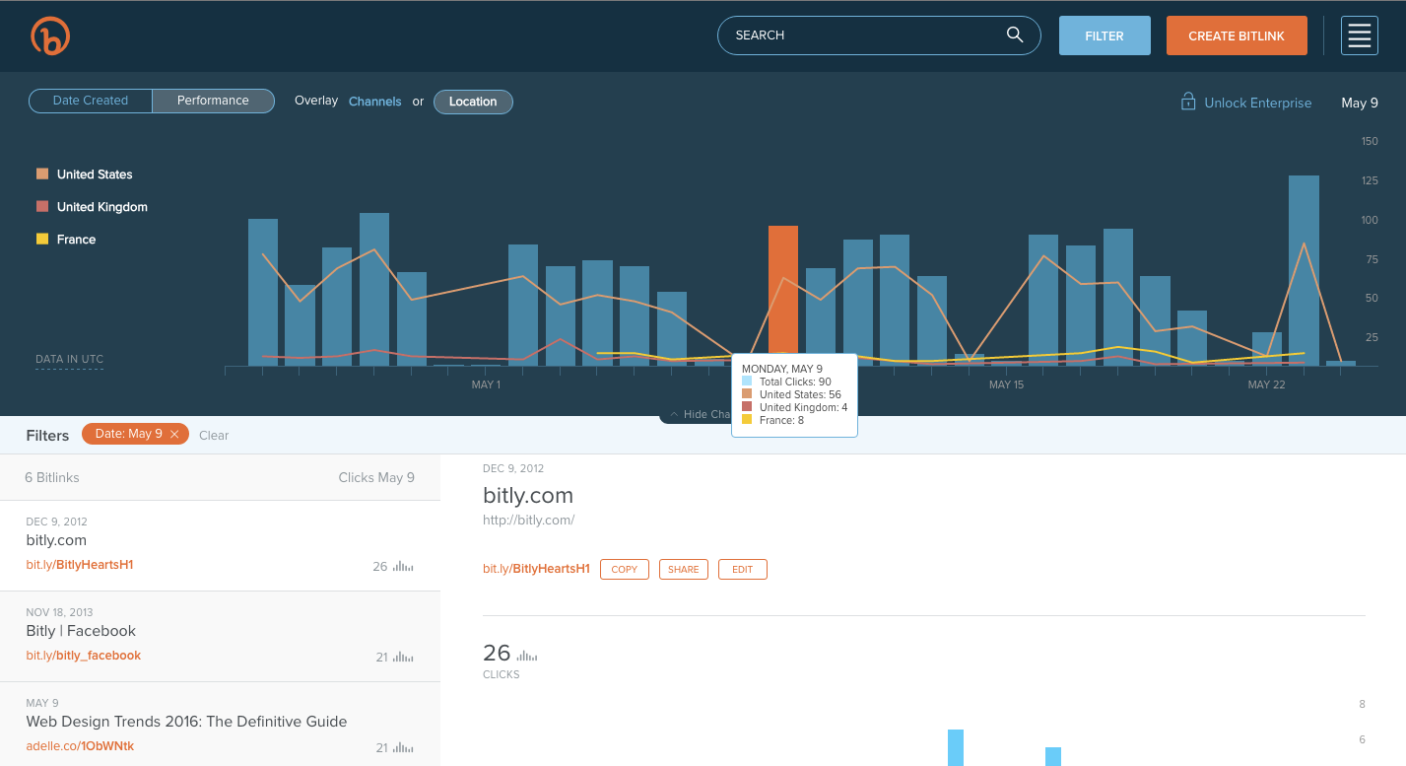Image resolution: width=1406 pixels, height=766 pixels.
Task: Click the yellow France legend swatch
Action: click(x=41, y=240)
